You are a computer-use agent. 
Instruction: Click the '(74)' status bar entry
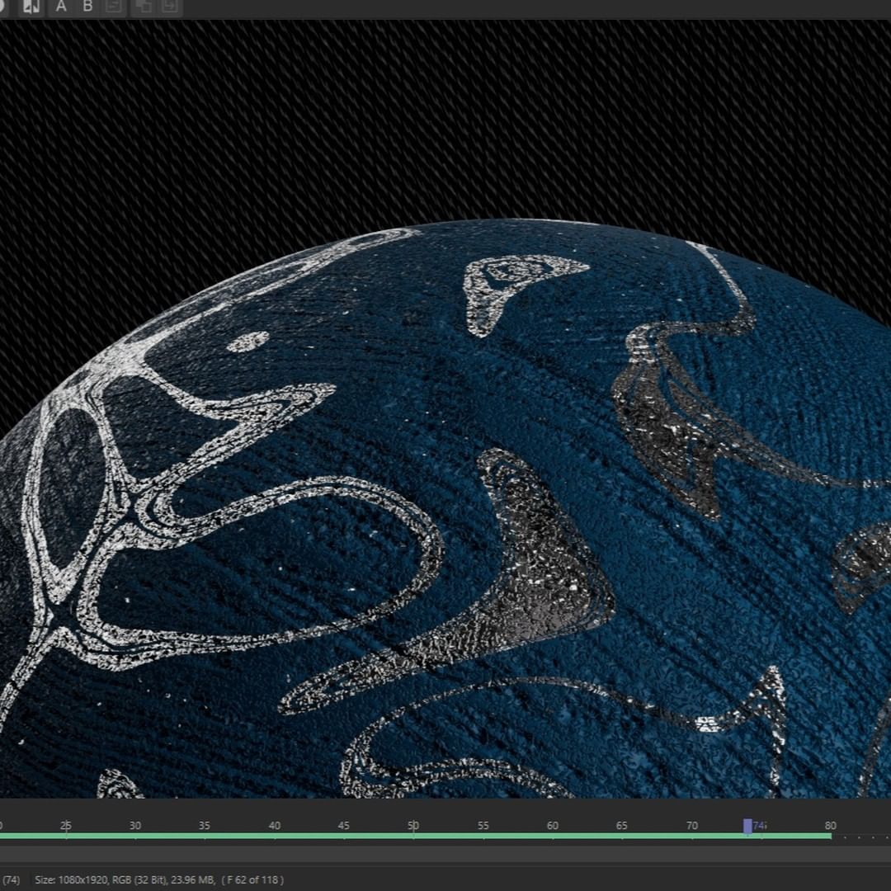[x=11, y=879]
